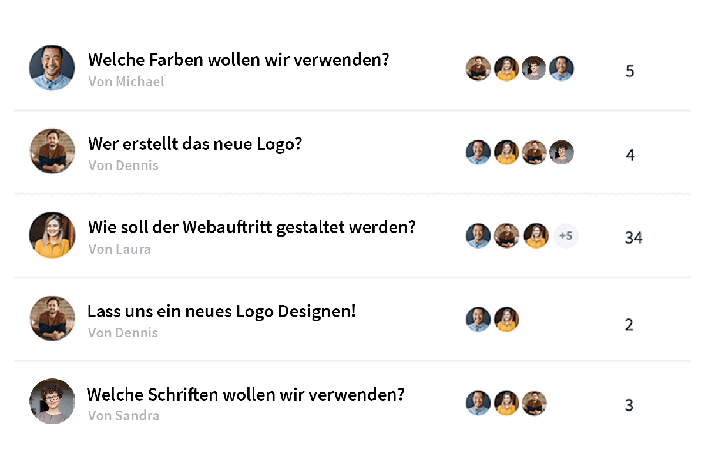The width and height of the screenshot is (705, 470).
Task: Click Sandra's large avatar in the Schriften row
Action: [x=52, y=402]
